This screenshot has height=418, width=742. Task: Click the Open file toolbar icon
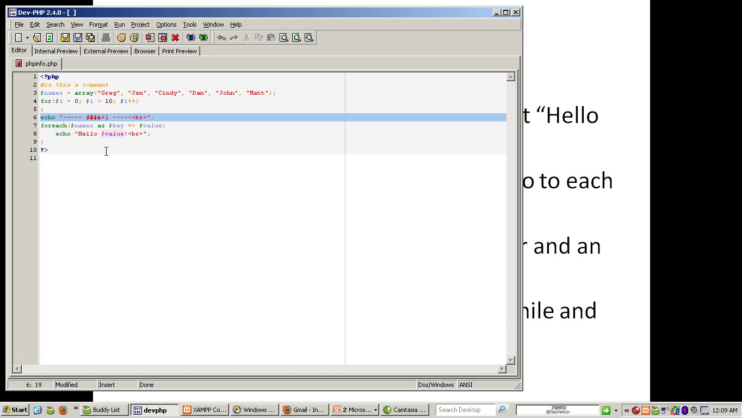[x=37, y=38]
